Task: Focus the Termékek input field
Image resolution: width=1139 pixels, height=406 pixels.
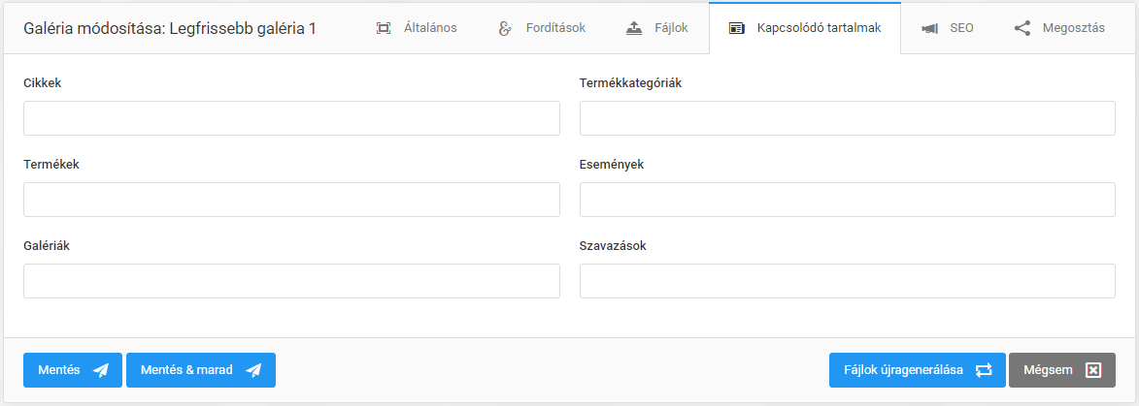Action: 291,200
